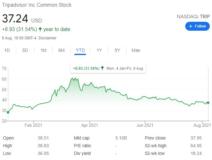Click the green up arrow beside year to date
212x160 pixels.
tap(40, 29)
